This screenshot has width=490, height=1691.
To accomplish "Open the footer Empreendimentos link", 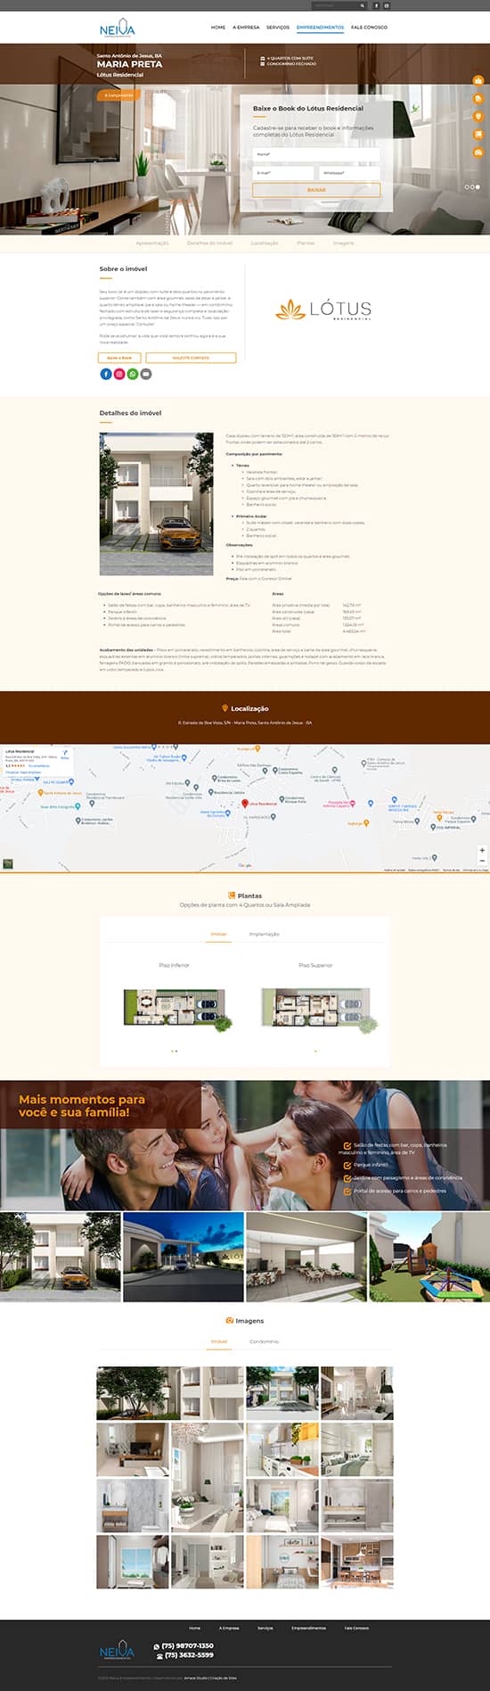I will click(309, 1628).
